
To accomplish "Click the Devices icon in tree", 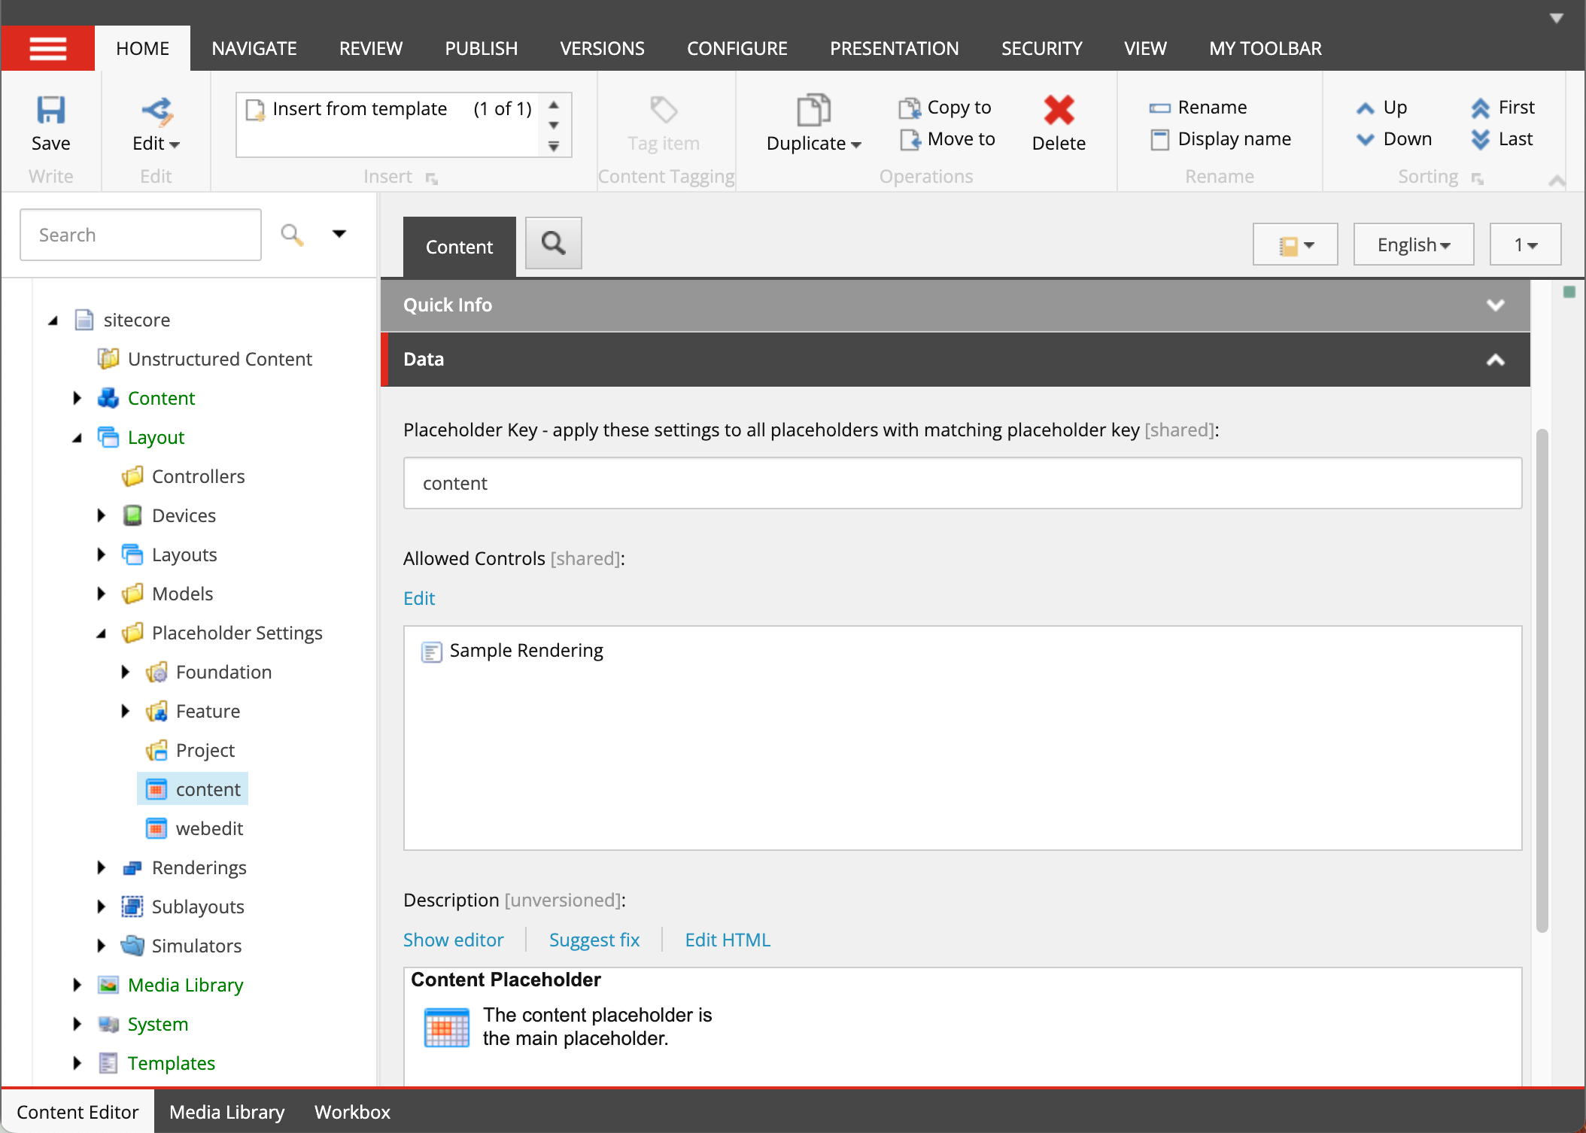I will pyautogui.click(x=132, y=515).
